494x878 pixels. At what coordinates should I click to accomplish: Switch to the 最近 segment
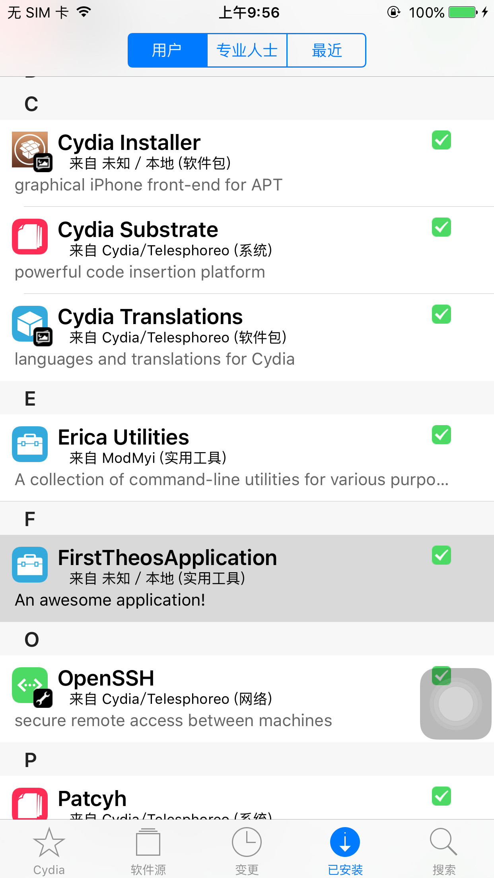[326, 51]
